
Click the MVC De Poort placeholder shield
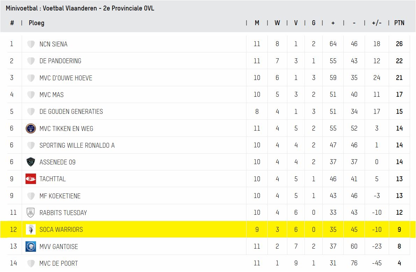pos(31,264)
